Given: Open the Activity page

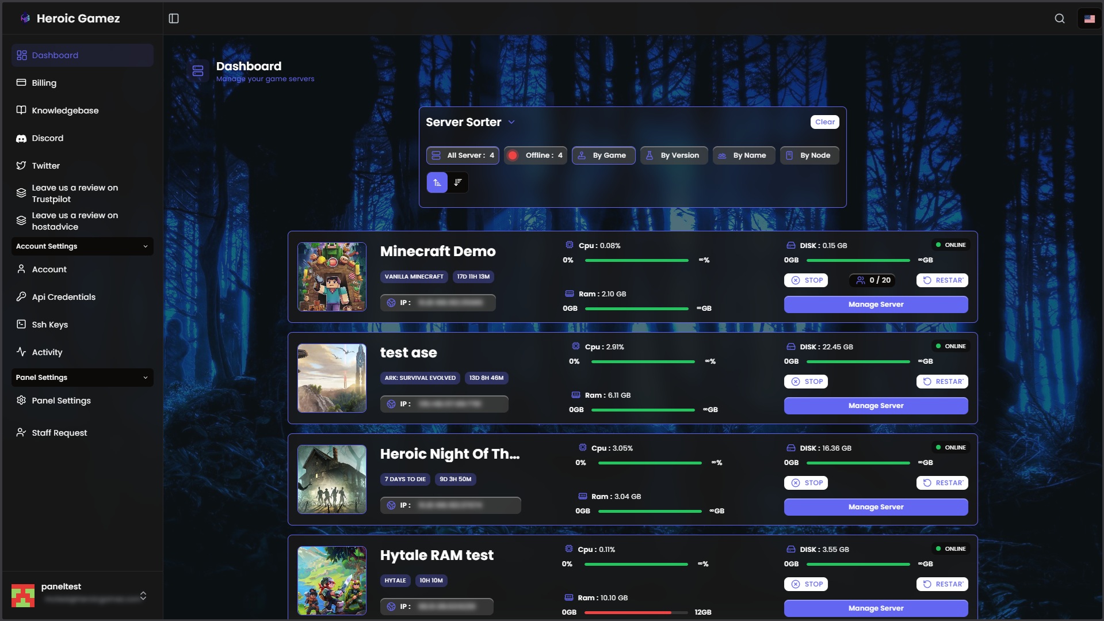Looking at the screenshot, I should [47, 352].
